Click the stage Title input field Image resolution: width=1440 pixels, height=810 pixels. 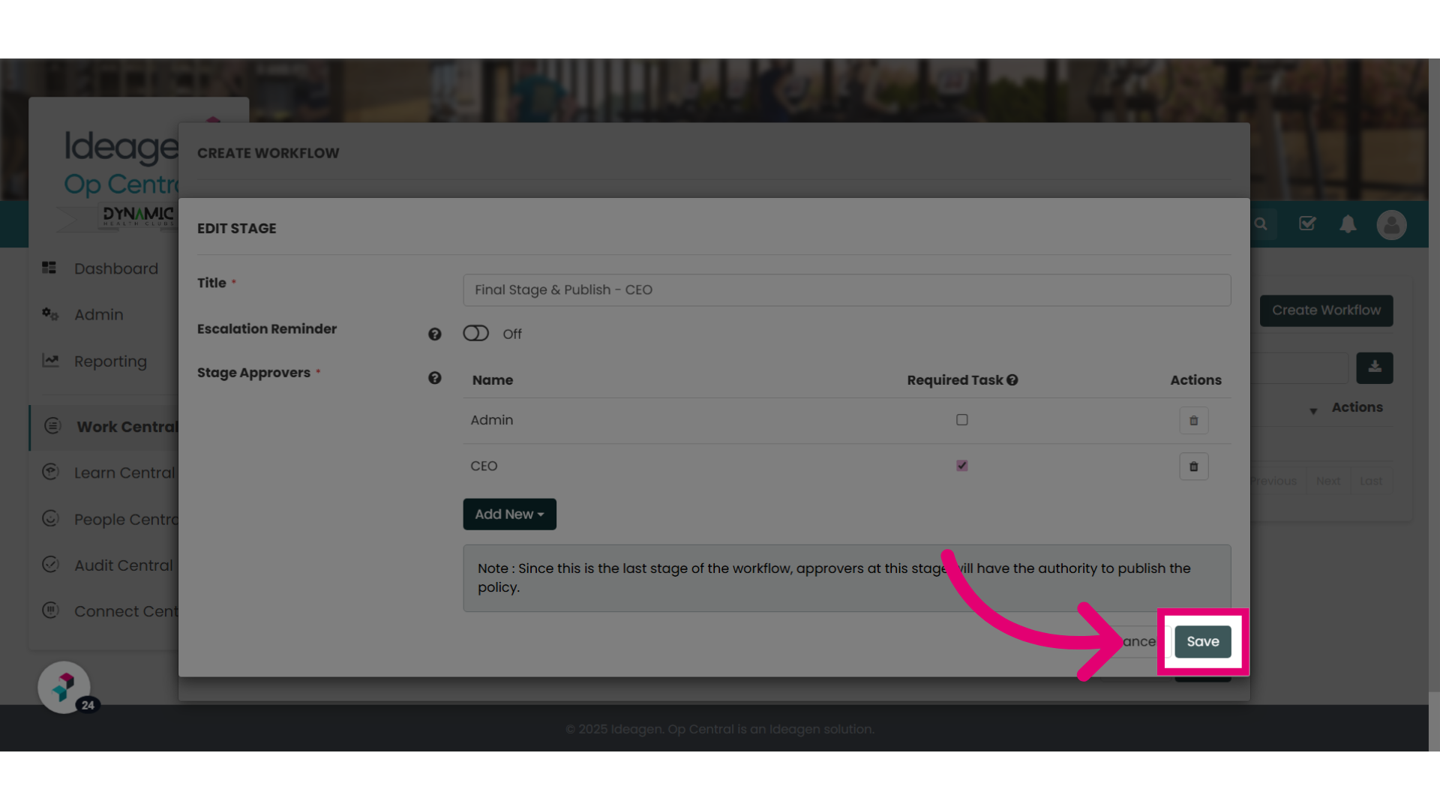[x=847, y=289]
